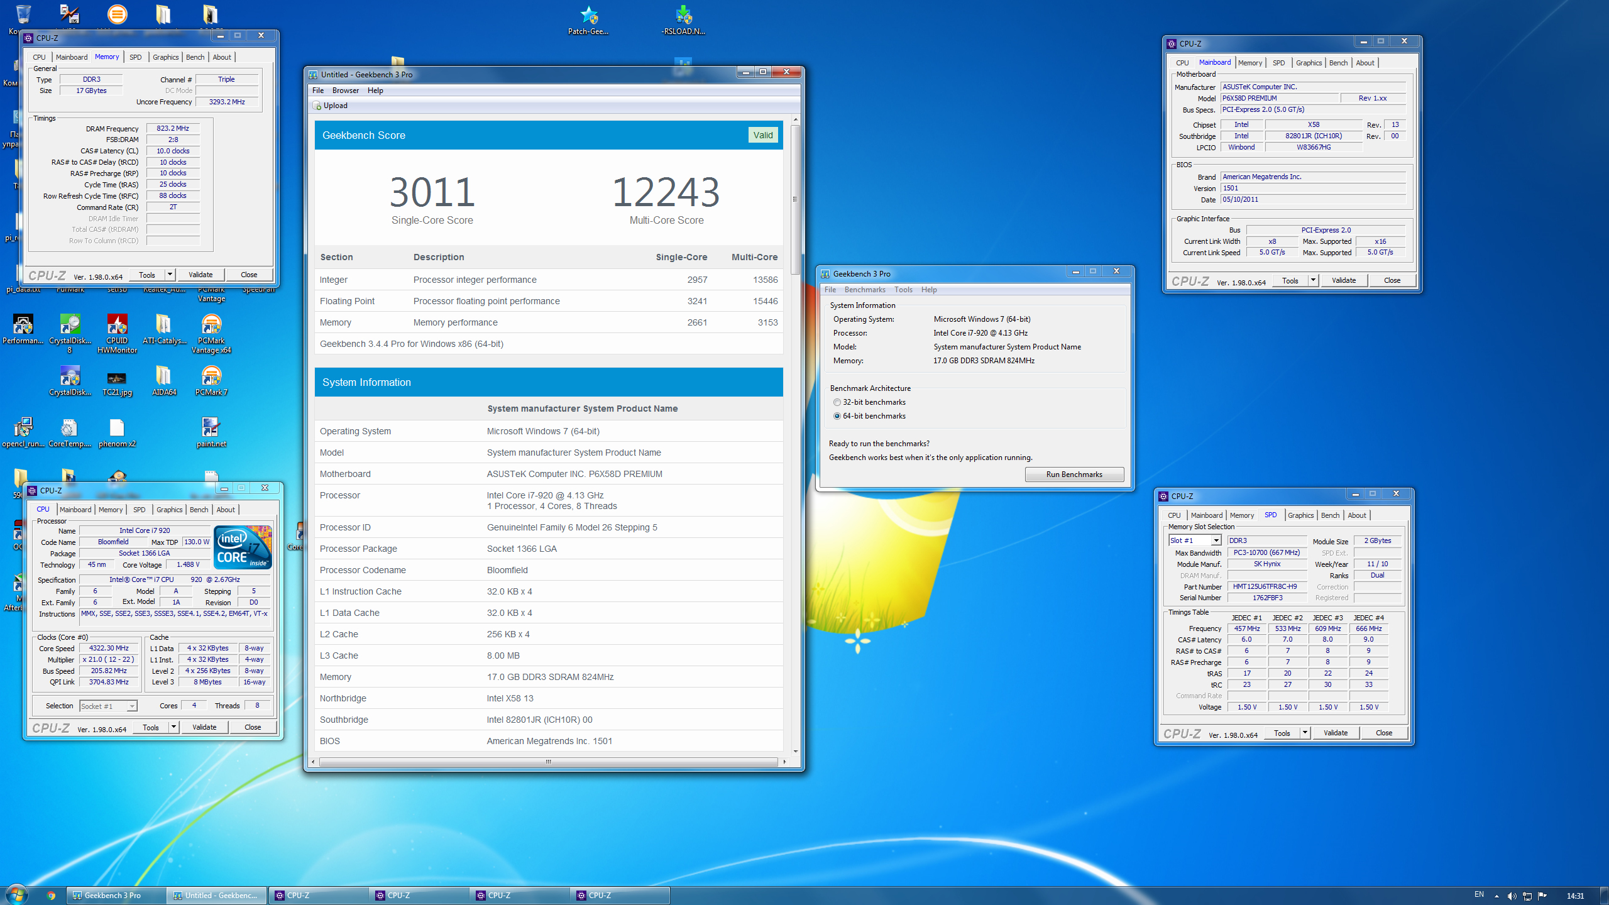This screenshot has width=1609, height=905.
Task: Expand Tools dropdown arrow in SPD CPU-Z window
Action: click(x=1305, y=733)
